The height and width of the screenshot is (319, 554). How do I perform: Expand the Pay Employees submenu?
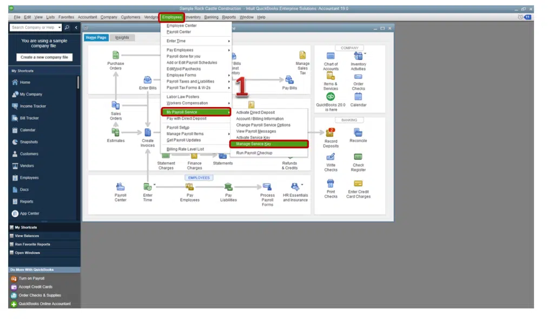[x=229, y=50]
